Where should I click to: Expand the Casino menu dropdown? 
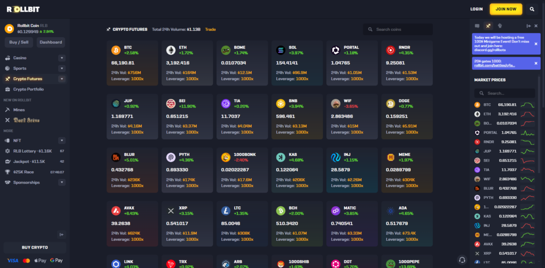coord(62,58)
